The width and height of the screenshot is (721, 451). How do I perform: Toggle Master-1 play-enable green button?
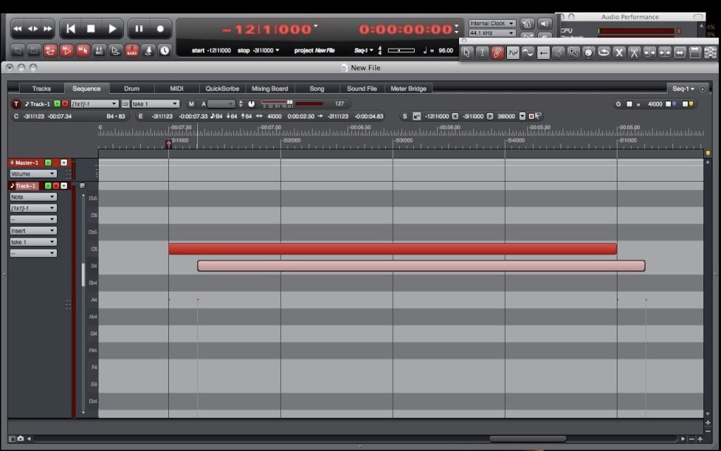48,163
